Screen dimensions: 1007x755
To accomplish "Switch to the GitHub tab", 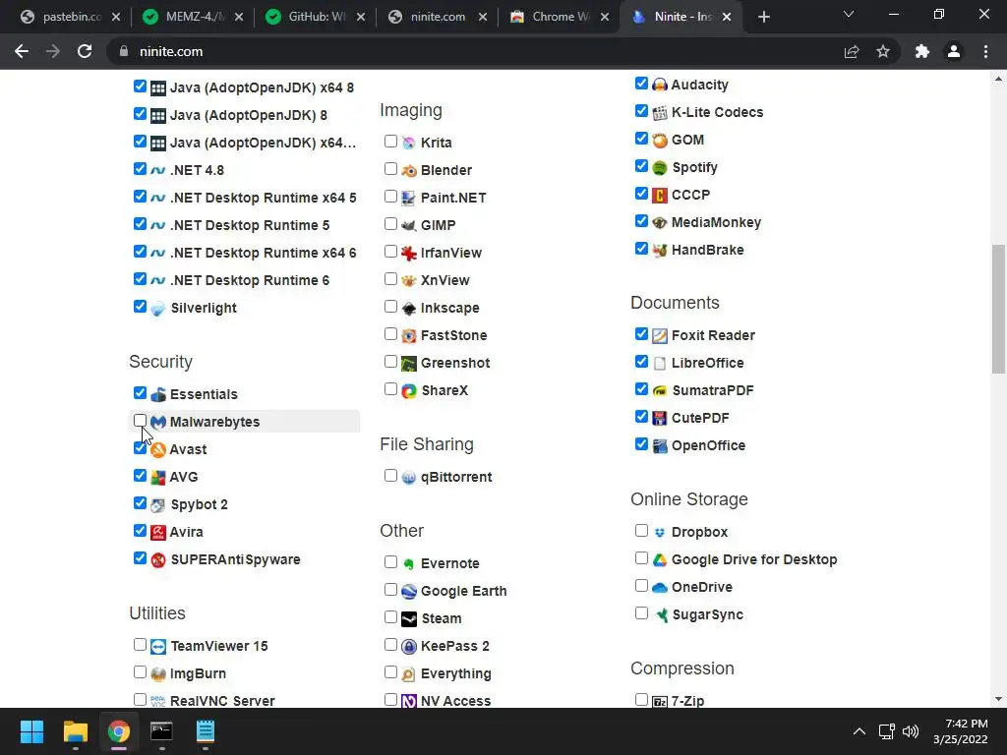I will click(x=316, y=17).
